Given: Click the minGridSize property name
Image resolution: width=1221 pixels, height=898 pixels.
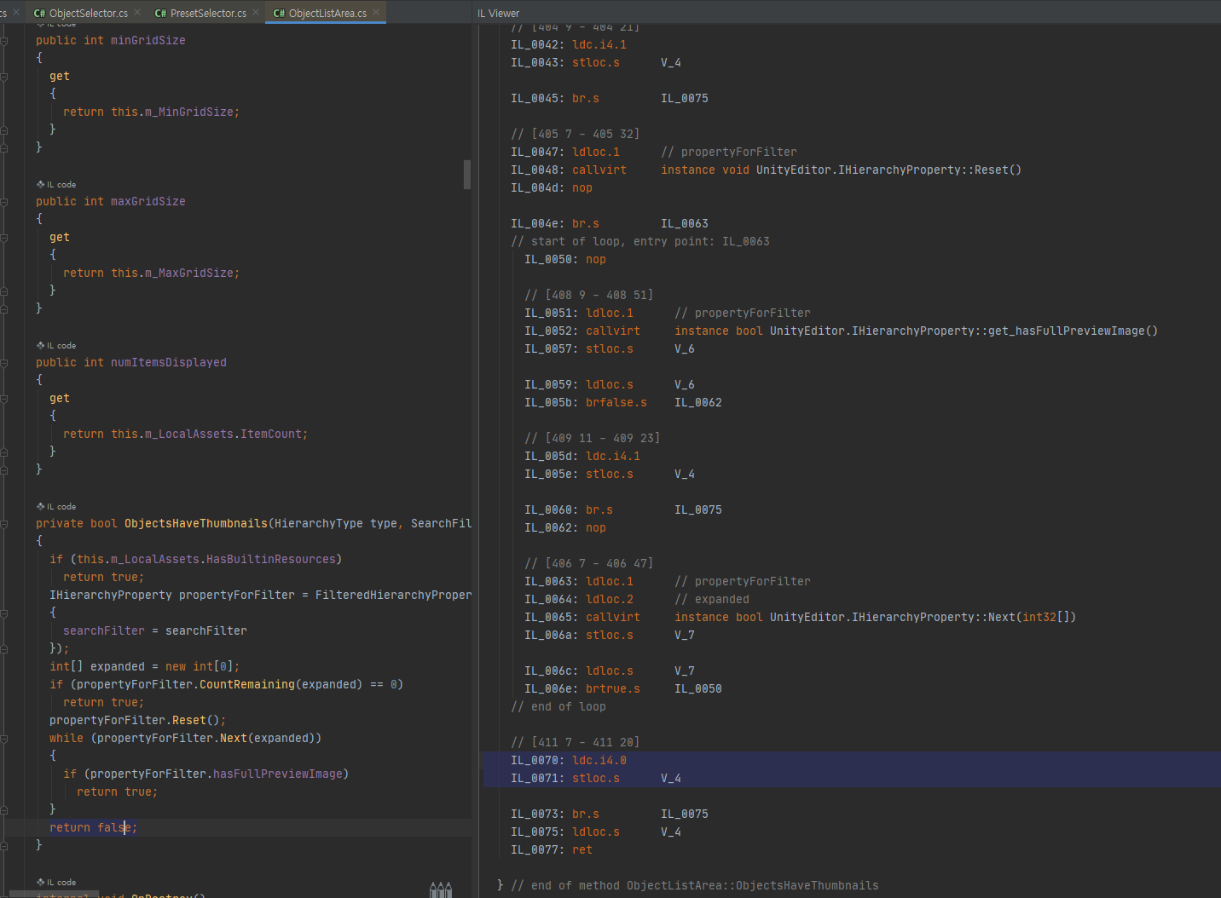Looking at the screenshot, I should point(148,40).
